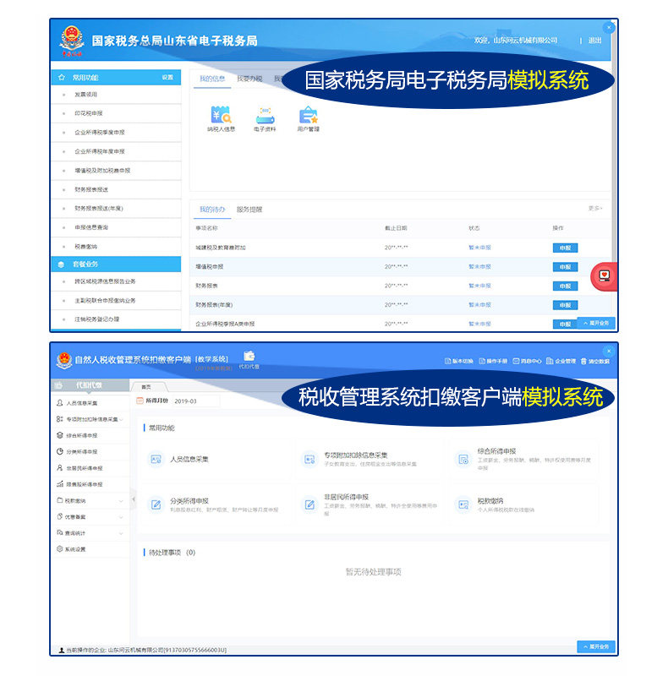Collapse the client sidebar with arrow handle
This screenshot has width=668, height=676.
point(134,499)
